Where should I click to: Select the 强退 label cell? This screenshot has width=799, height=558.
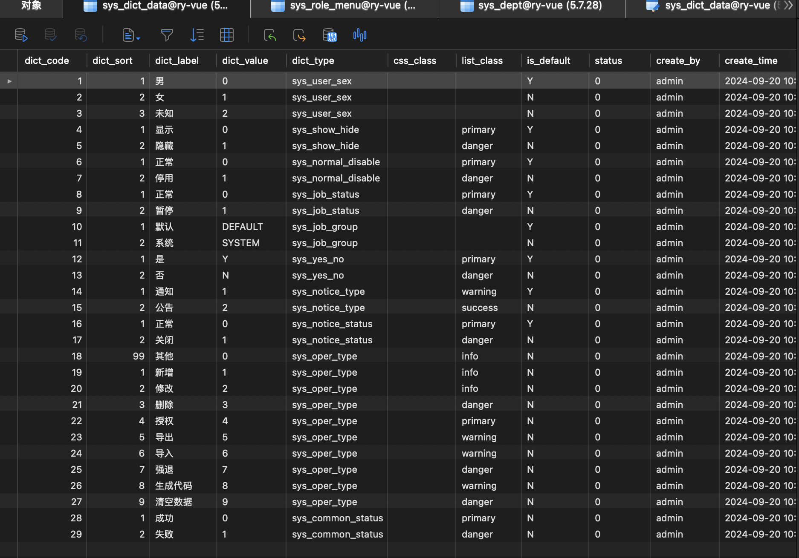183,469
